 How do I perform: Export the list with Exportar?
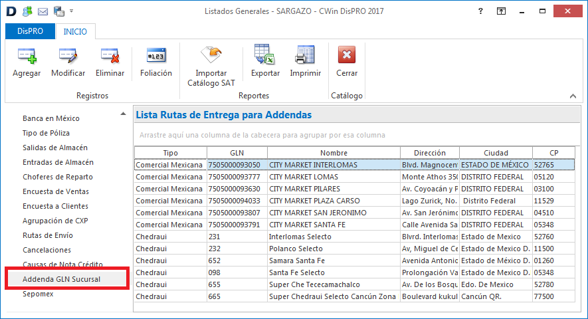(265, 54)
